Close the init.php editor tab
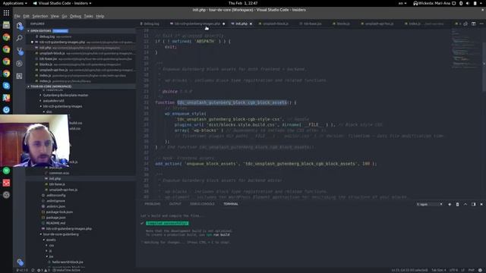486x273 pixels. coord(251,24)
